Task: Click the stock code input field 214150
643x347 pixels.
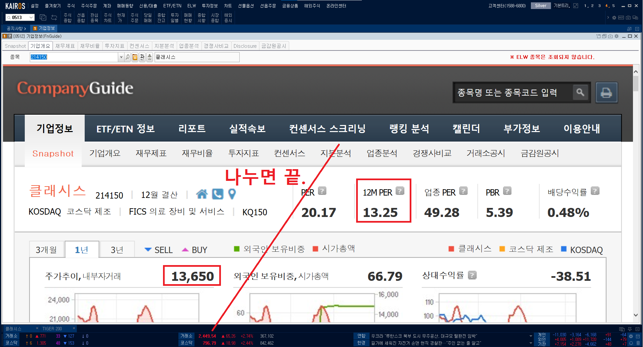Action: click(x=74, y=57)
